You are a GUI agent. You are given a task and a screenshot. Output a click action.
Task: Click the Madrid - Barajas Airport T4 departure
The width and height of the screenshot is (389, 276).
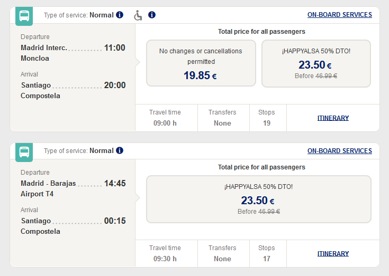click(x=48, y=188)
